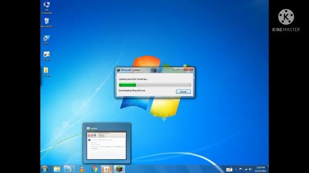This screenshot has width=309, height=173.
Task: Select the oCam application desktop icon
Action: pos(46,56)
